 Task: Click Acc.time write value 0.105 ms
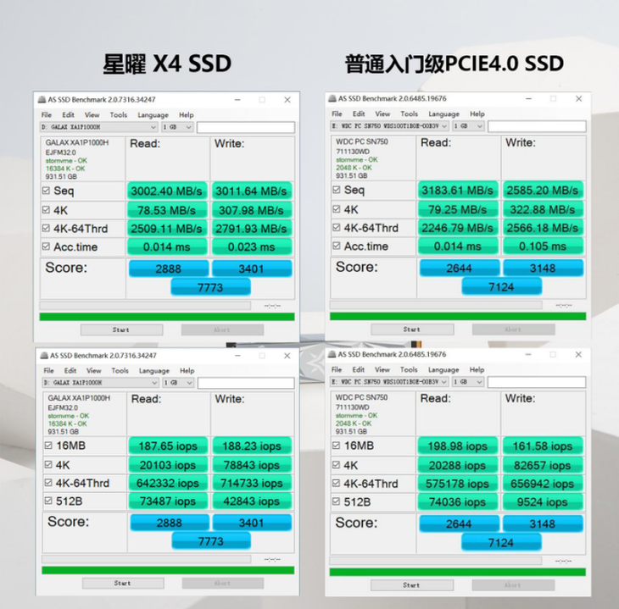click(543, 246)
